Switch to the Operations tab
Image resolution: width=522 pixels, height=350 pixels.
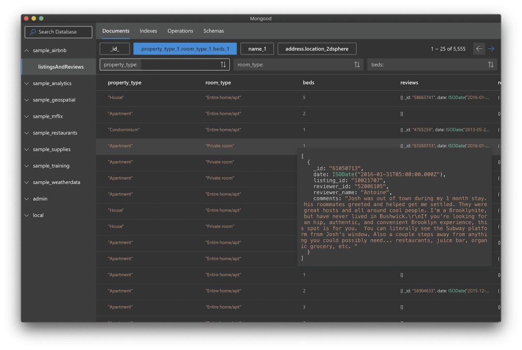pos(180,31)
